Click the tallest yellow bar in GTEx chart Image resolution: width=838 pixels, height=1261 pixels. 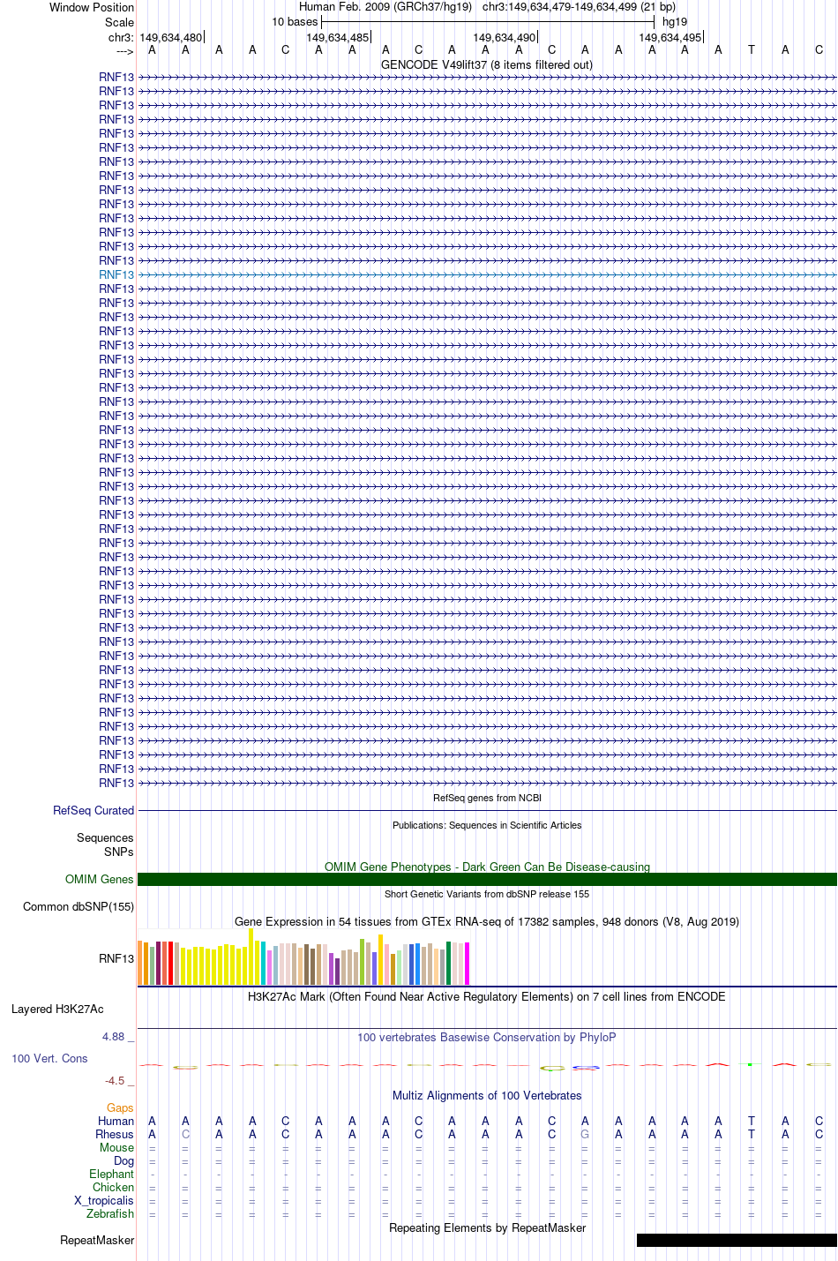(x=251, y=957)
